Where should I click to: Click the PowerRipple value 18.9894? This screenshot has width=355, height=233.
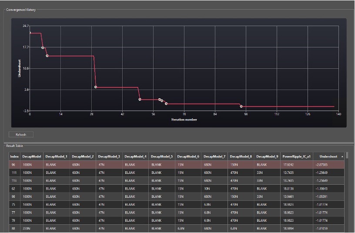(288, 229)
